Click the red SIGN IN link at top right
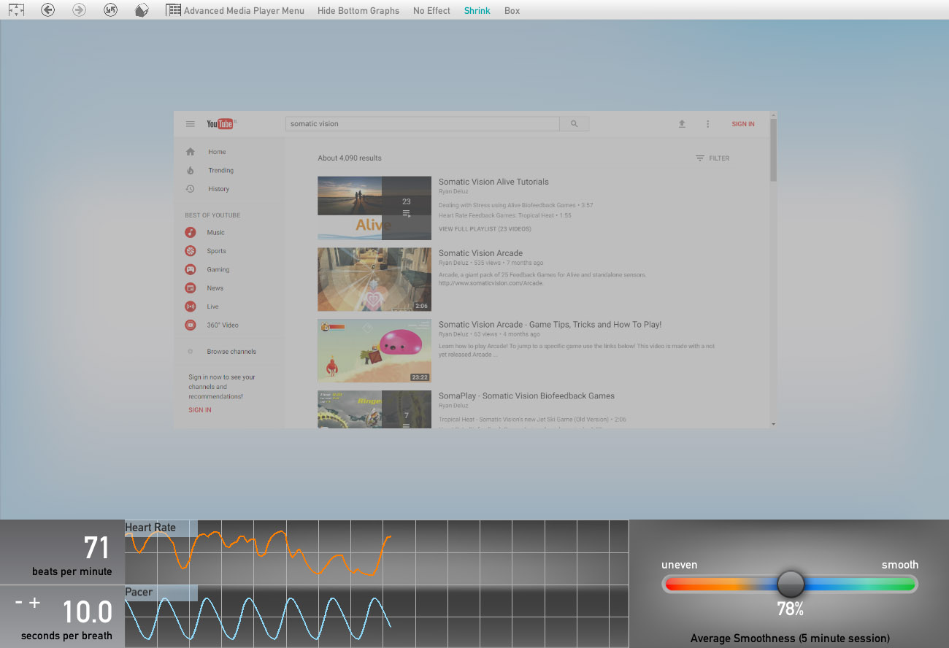 click(742, 124)
